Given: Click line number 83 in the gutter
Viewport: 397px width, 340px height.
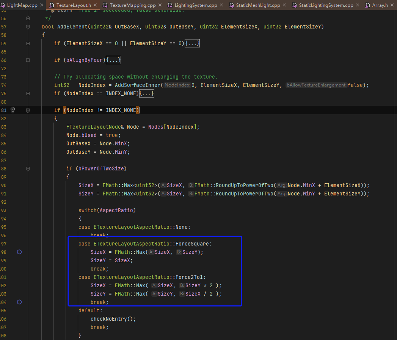Looking at the screenshot, I should 3,127.
